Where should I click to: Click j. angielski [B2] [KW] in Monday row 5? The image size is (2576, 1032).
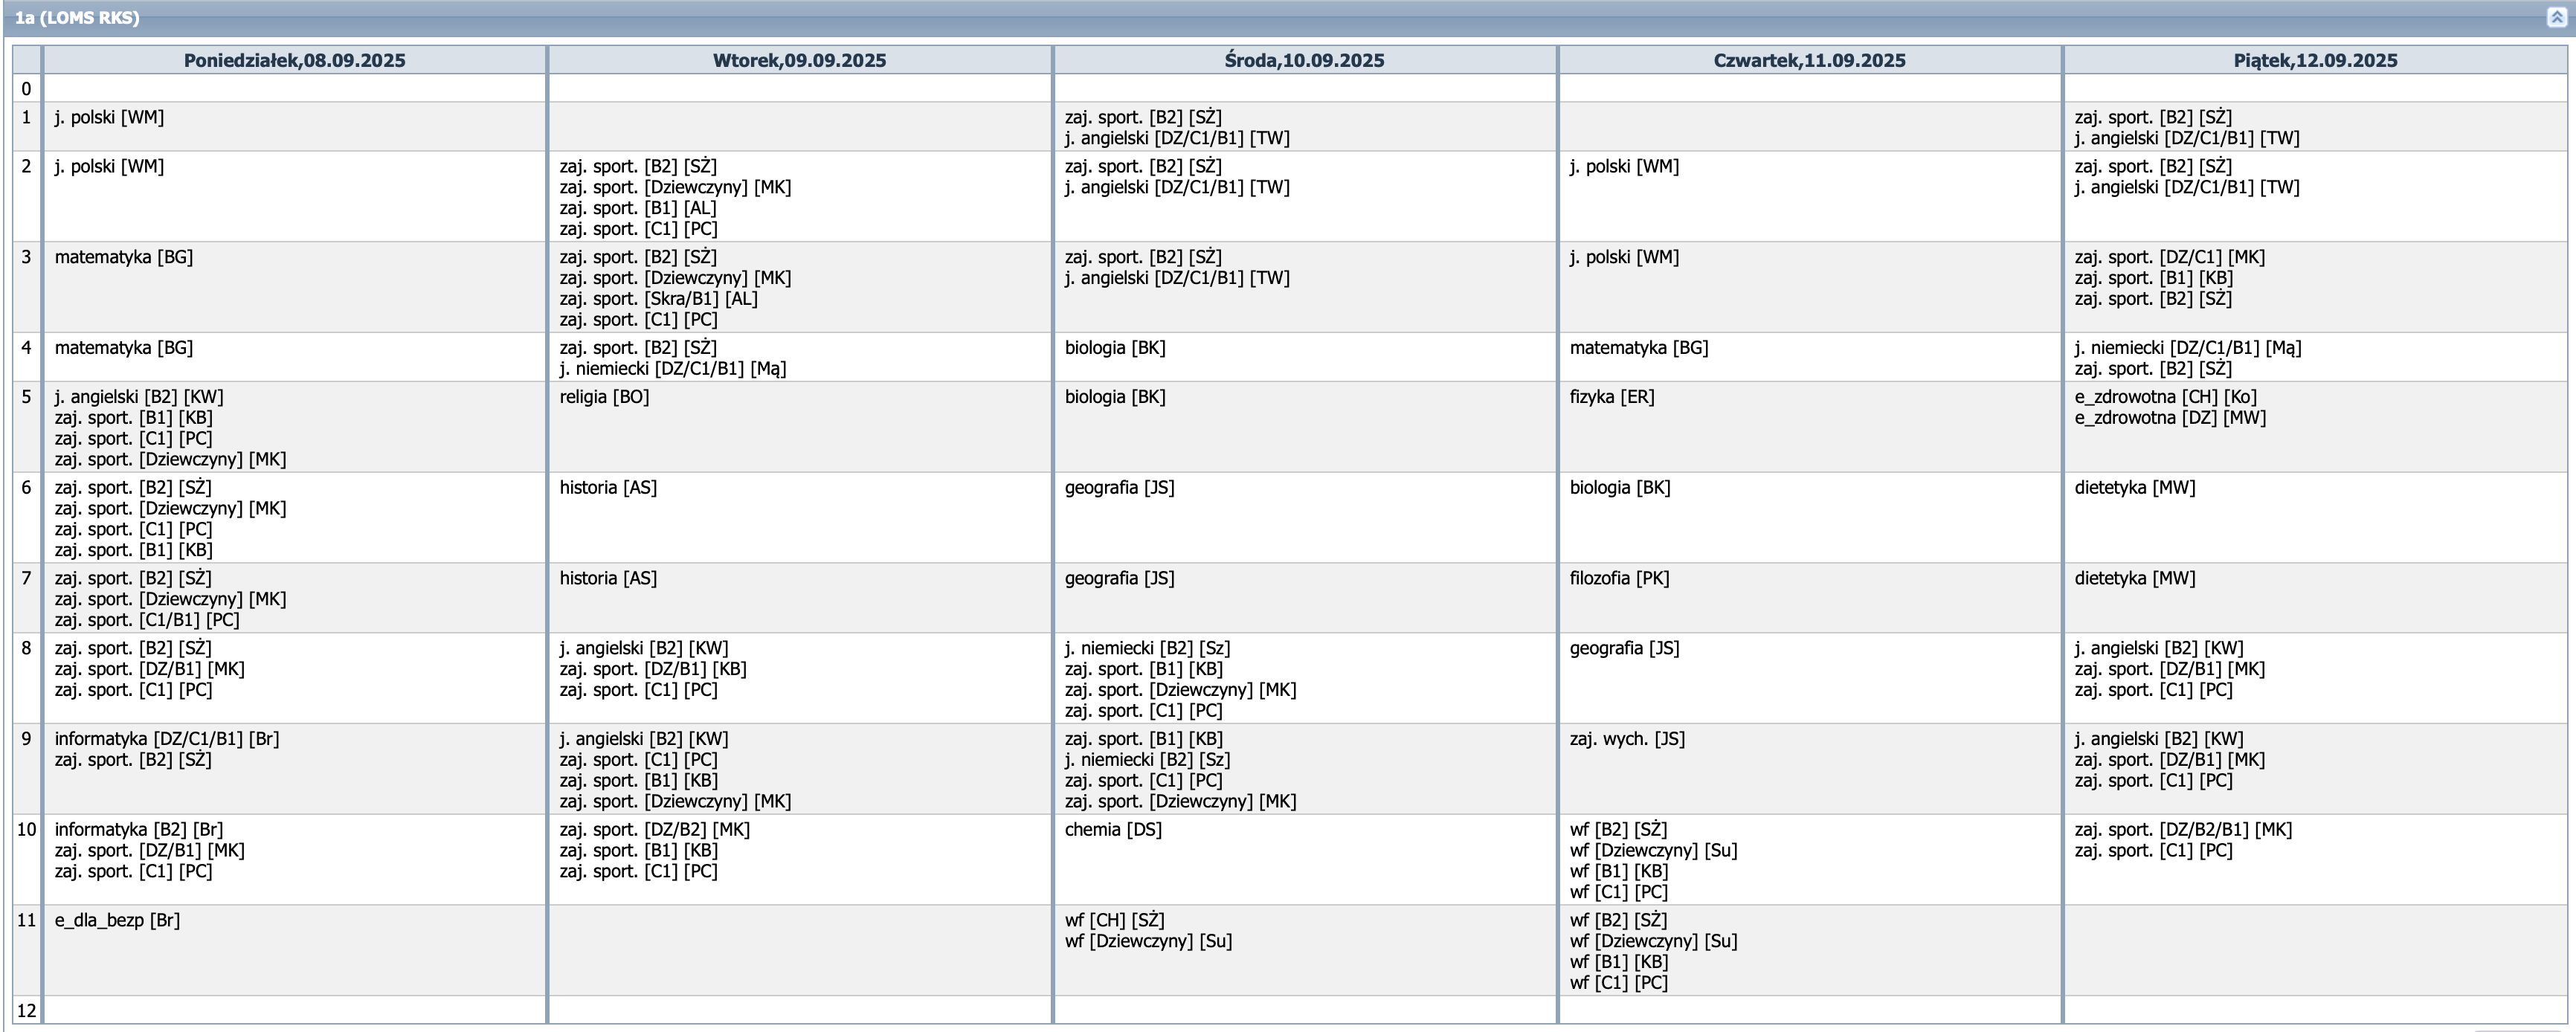click(x=139, y=397)
